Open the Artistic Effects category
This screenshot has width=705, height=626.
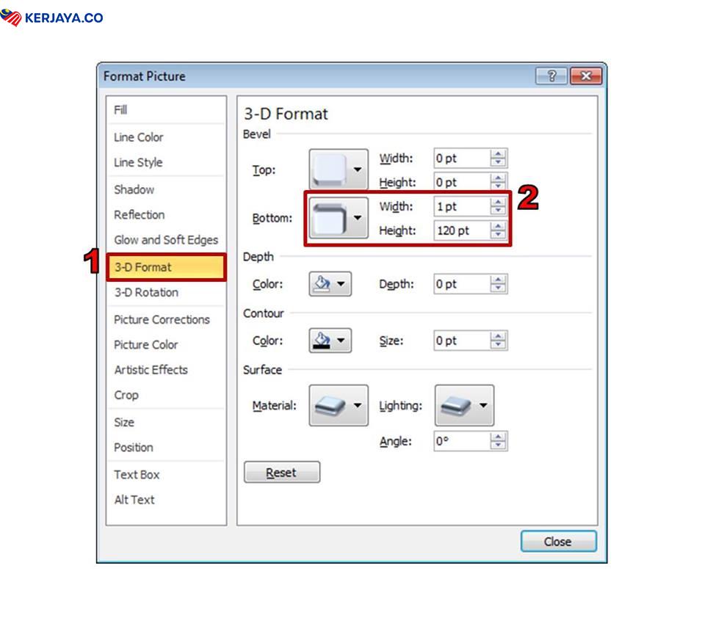[x=166, y=369]
